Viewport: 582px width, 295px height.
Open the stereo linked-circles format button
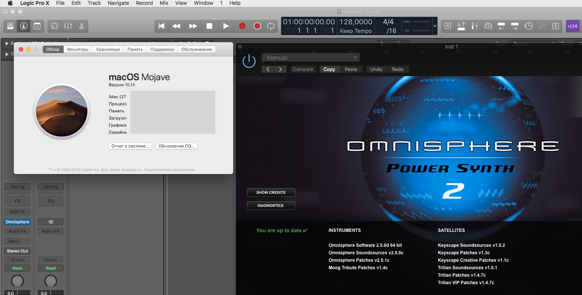pyautogui.click(x=51, y=222)
